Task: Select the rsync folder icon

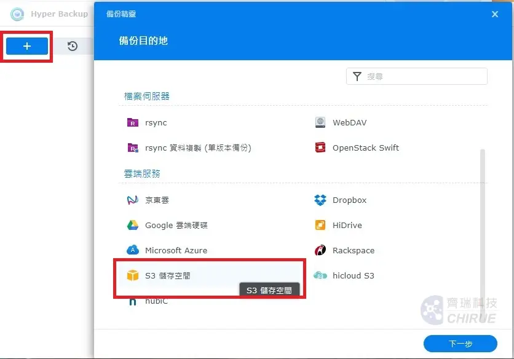Action: (133, 122)
